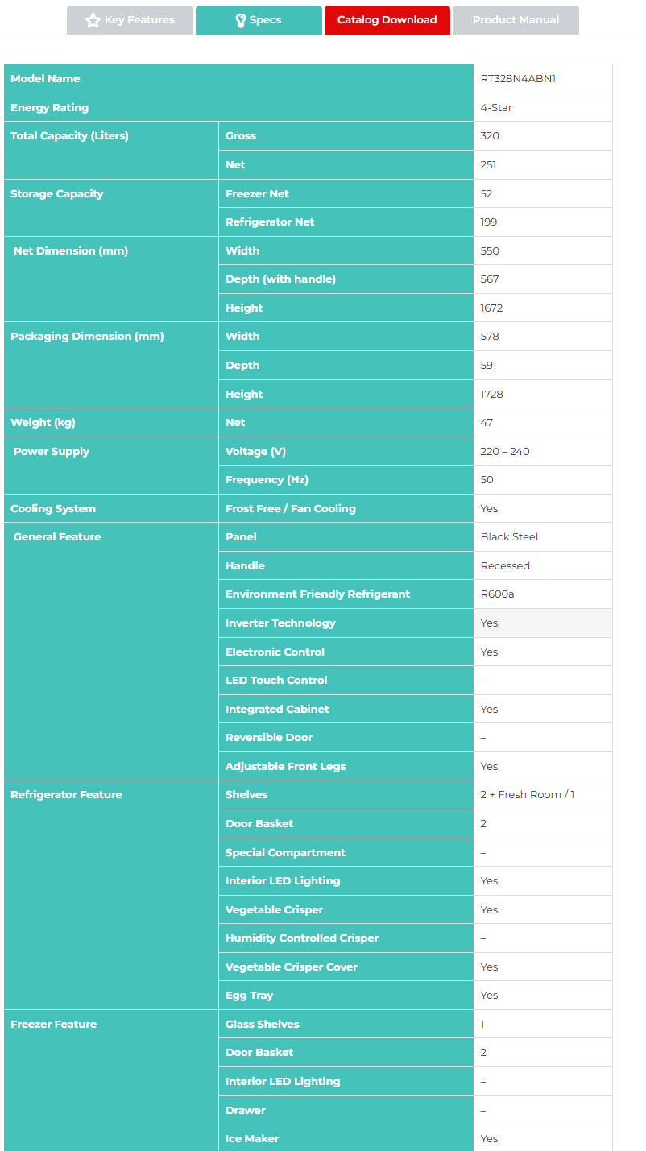The image size is (646, 1151).
Task: Select net weight value 47
Action: [x=487, y=423]
